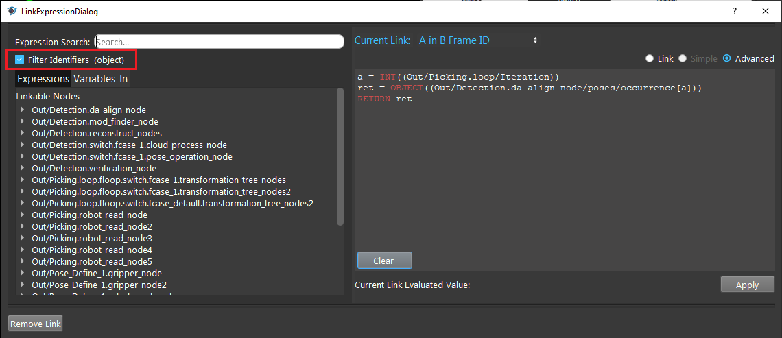Image resolution: width=782 pixels, height=338 pixels.
Task: Close the LinkExpressionDialog window
Action: (x=765, y=12)
